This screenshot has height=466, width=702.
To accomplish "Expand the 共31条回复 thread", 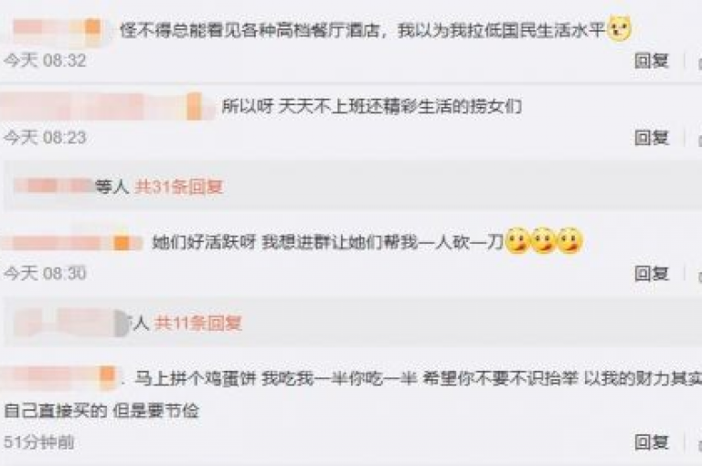I will pos(179,186).
